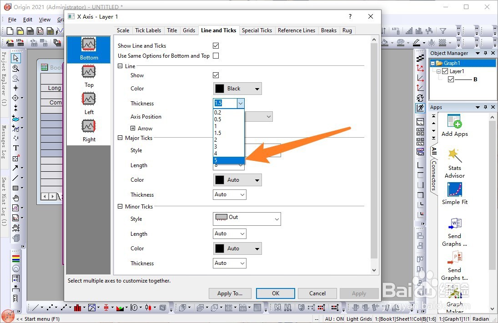Switch to the Title tab
498x323 pixels.
(x=172, y=30)
